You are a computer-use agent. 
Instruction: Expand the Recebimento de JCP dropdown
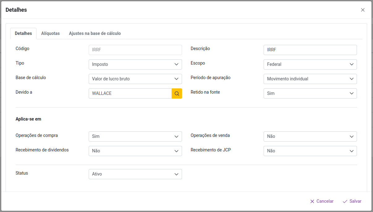click(310, 151)
